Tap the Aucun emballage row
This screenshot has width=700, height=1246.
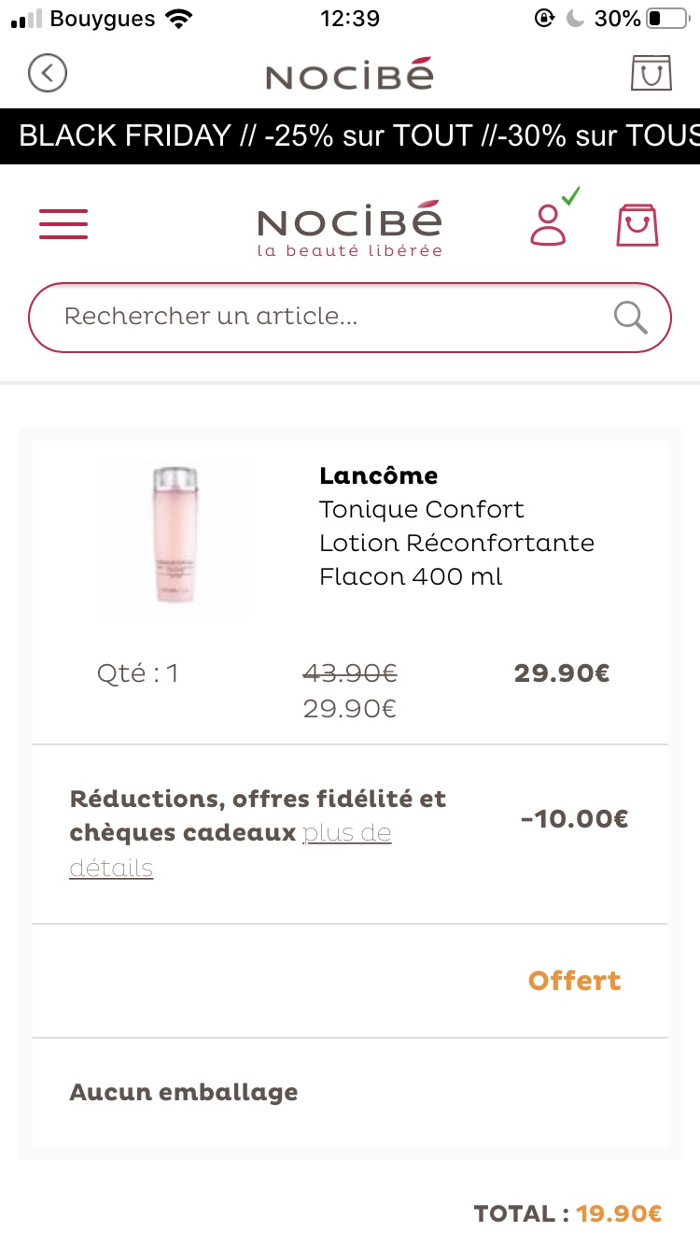(x=350, y=1092)
